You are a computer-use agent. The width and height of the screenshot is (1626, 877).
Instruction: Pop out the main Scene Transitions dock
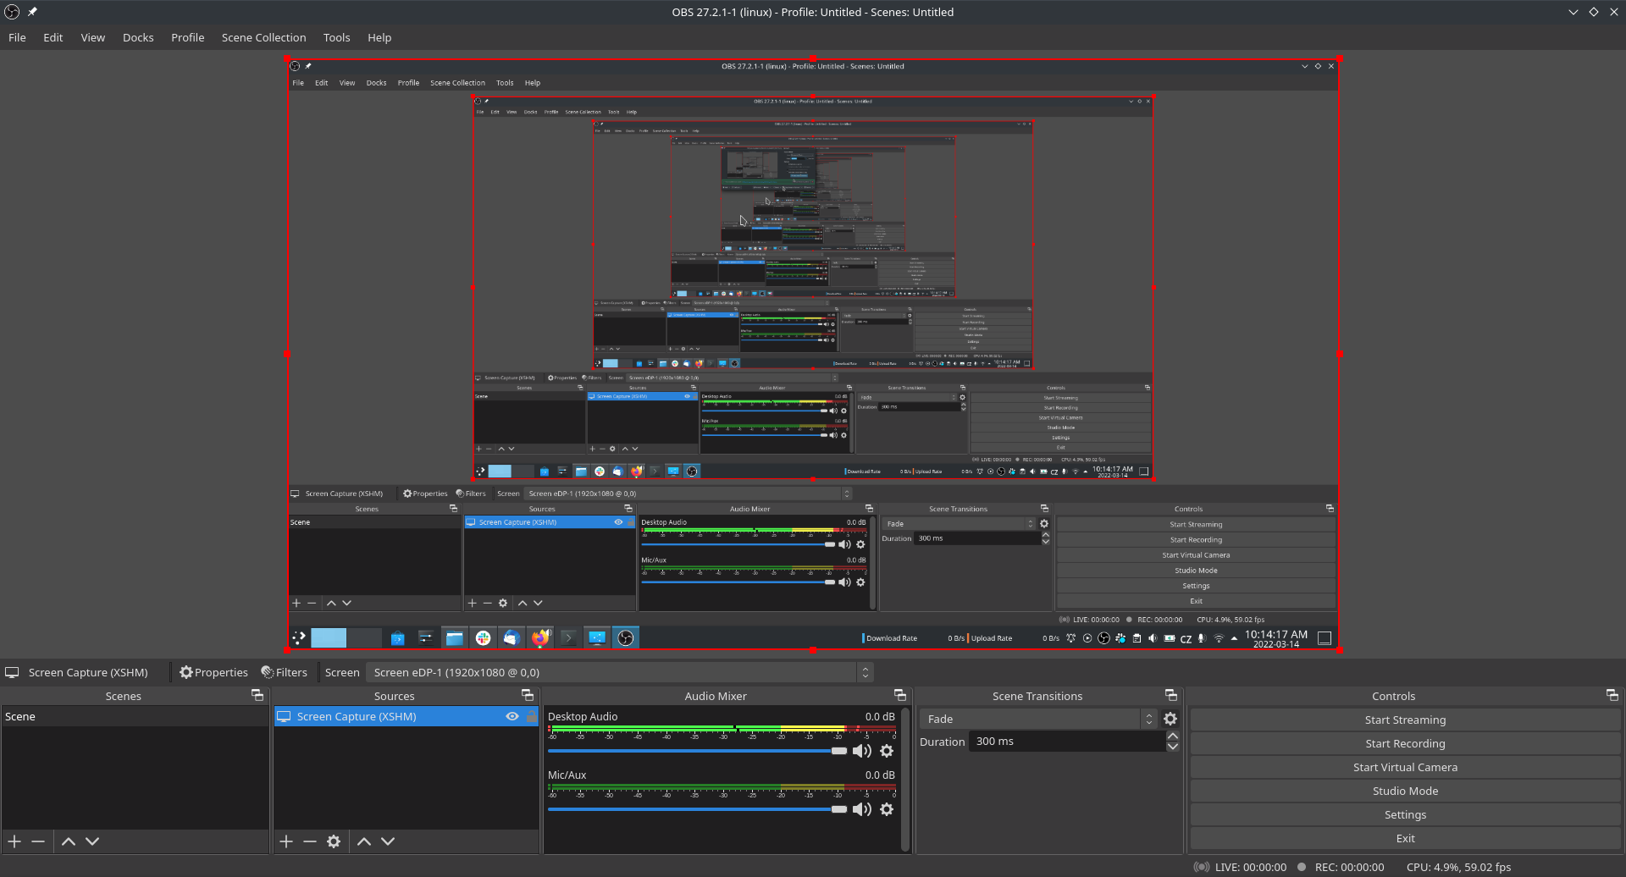[1171, 695]
